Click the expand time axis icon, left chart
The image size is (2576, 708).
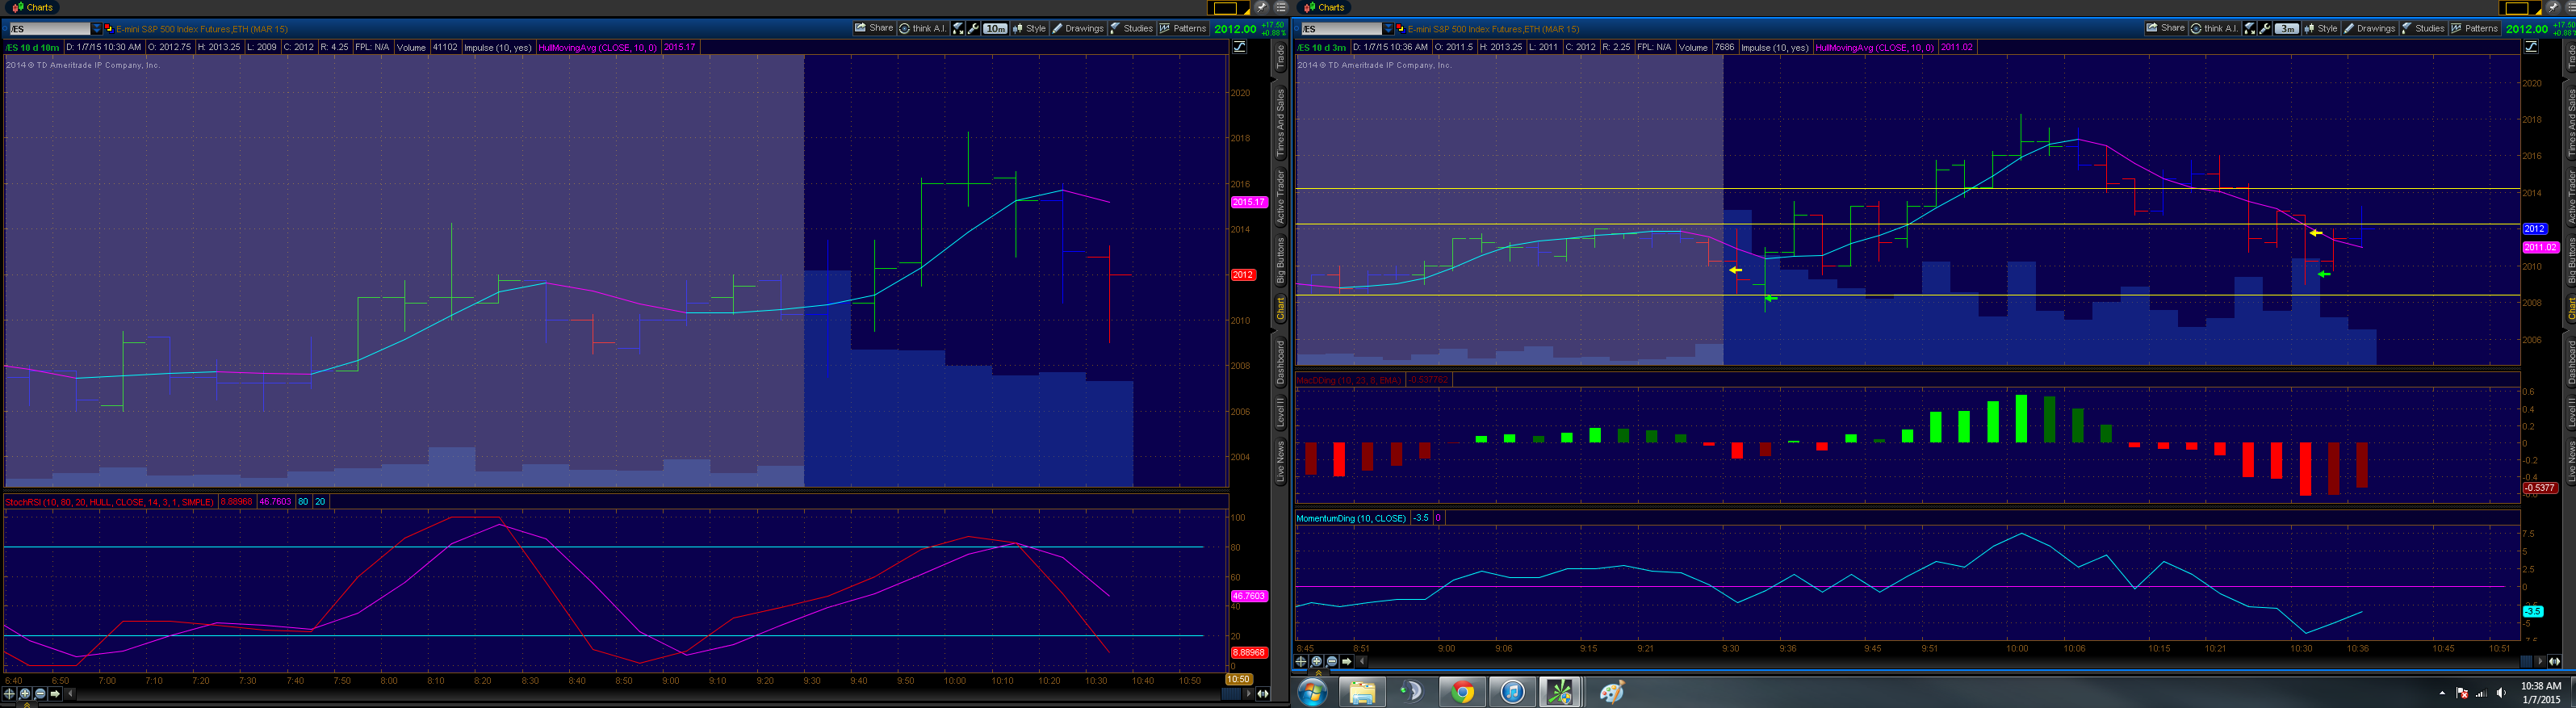click(x=1263, y=693)
